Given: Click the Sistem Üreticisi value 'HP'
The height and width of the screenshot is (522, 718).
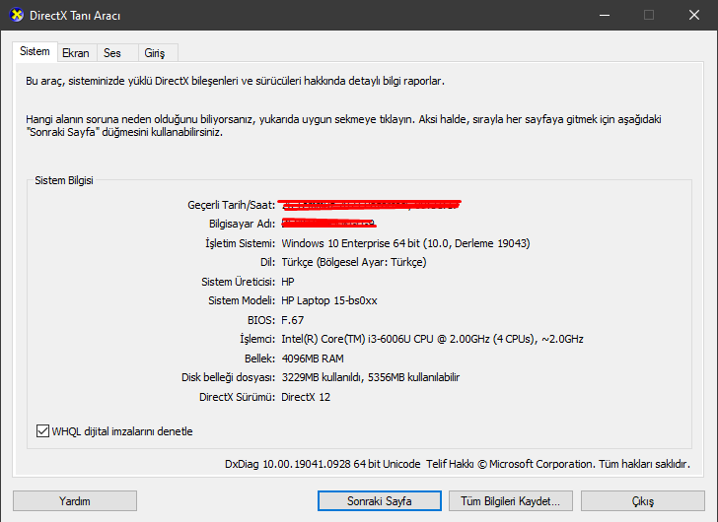Looking at the screenshot, I should point(288,282).
